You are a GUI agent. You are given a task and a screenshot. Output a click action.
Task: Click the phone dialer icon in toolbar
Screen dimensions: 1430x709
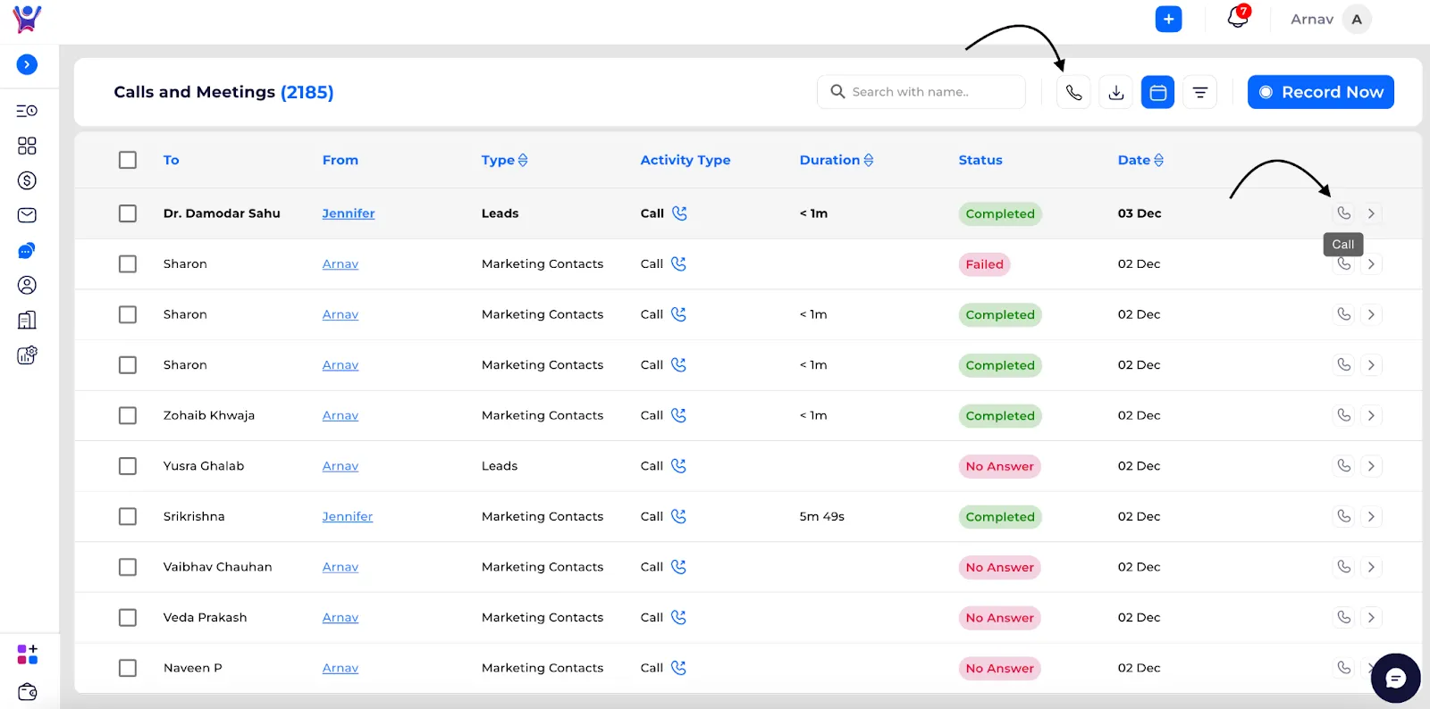click(x=1073, y=92)
